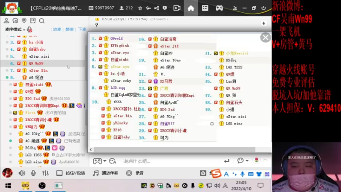Open the audio mixer equalizer icon

[x=46, y=173]
